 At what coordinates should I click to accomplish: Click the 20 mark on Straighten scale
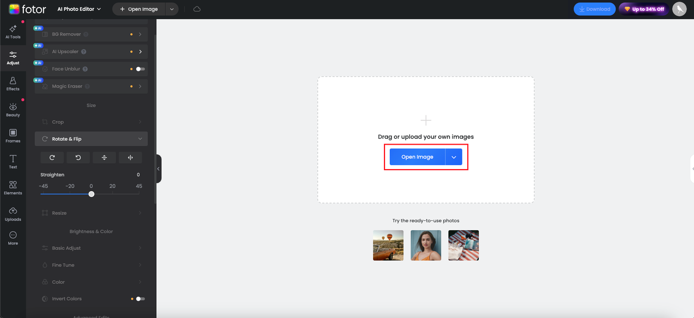tap(112, 186)
